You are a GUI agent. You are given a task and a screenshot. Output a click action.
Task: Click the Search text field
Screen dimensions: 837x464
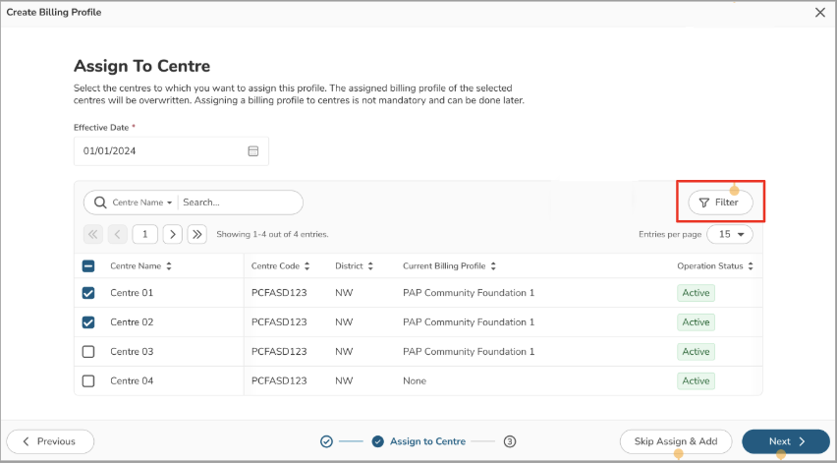(238, 203)
